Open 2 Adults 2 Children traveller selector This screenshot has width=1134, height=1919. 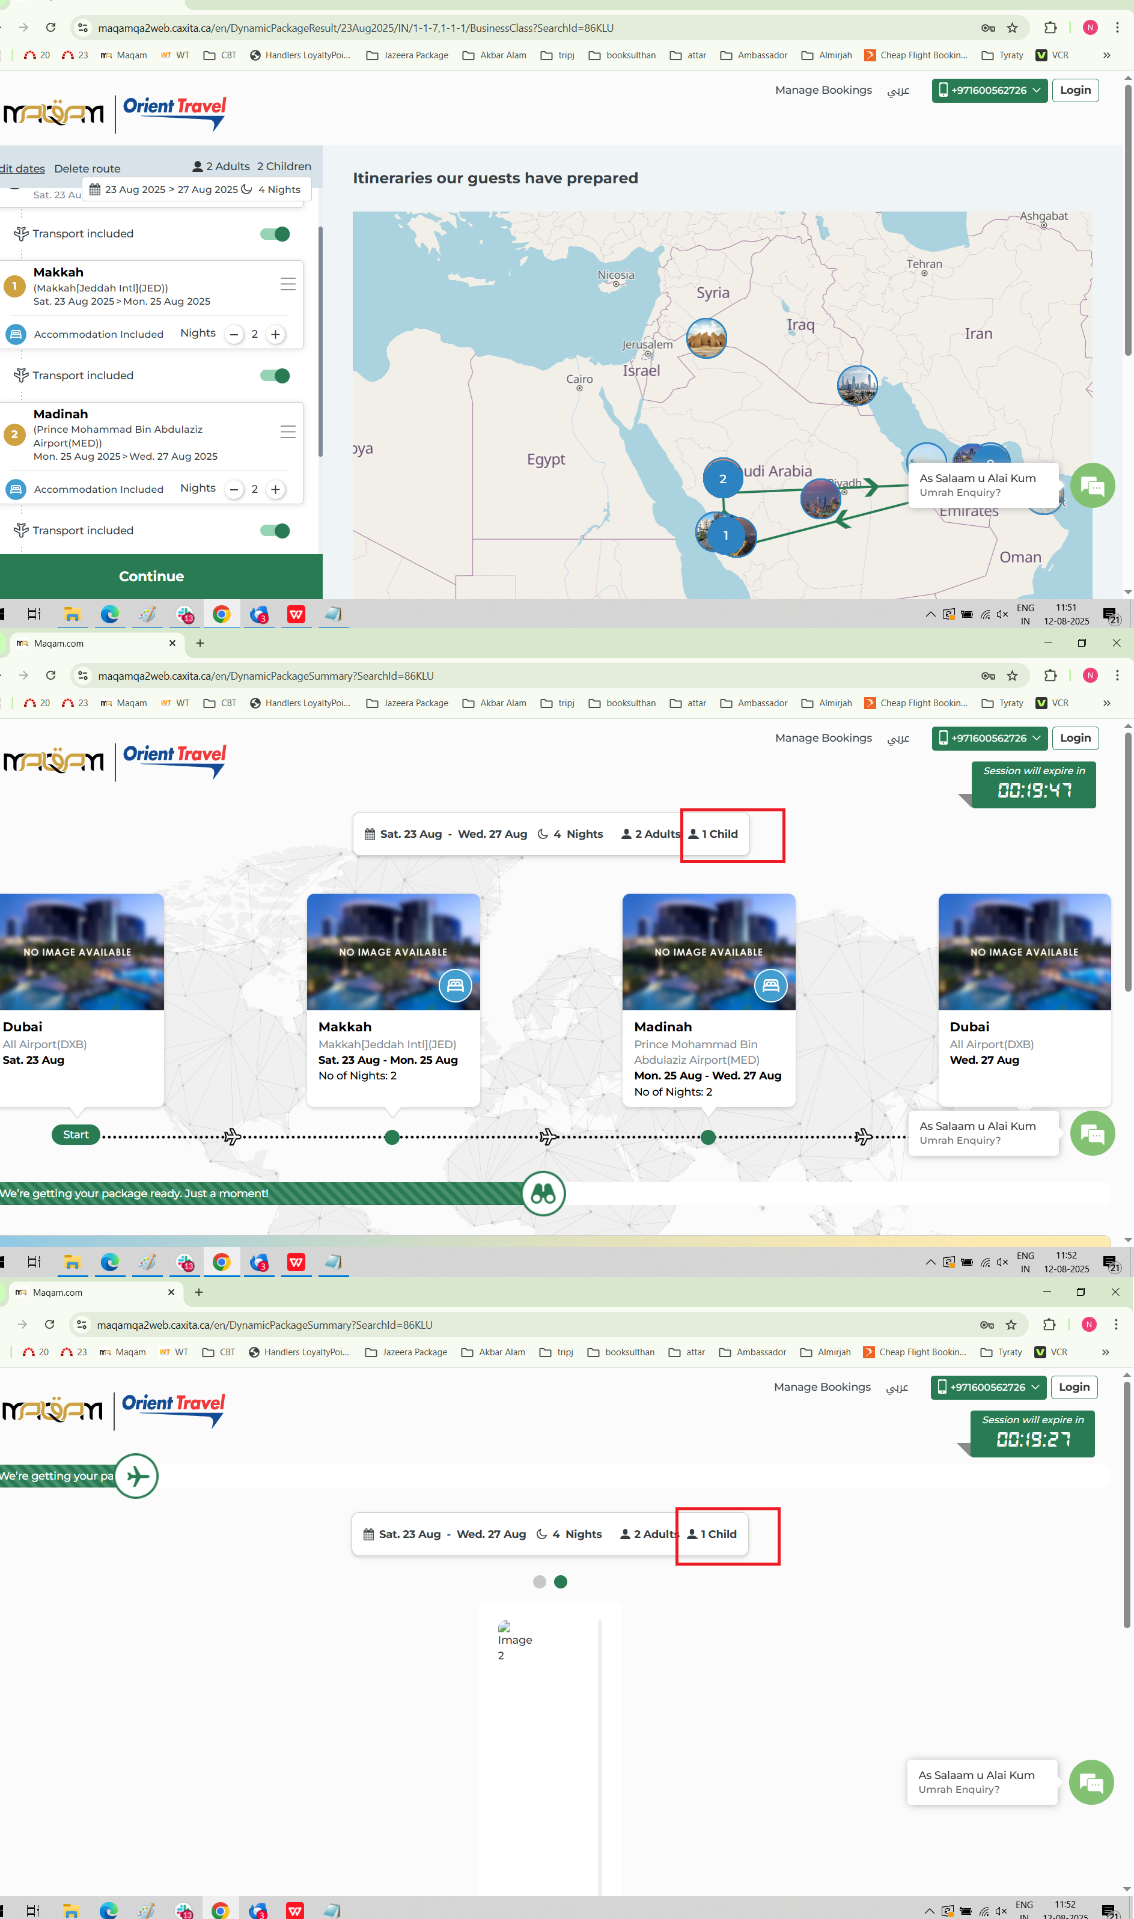click(x=252, y=166)
